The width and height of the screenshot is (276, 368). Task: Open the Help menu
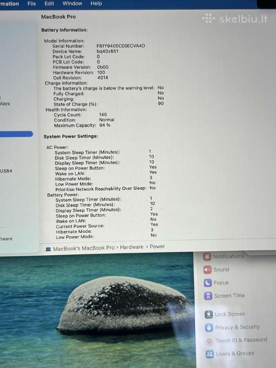96,4
